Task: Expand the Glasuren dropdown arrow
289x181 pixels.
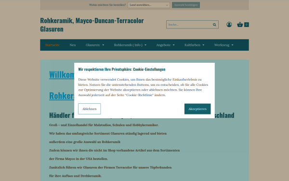Action: [103, 45]
